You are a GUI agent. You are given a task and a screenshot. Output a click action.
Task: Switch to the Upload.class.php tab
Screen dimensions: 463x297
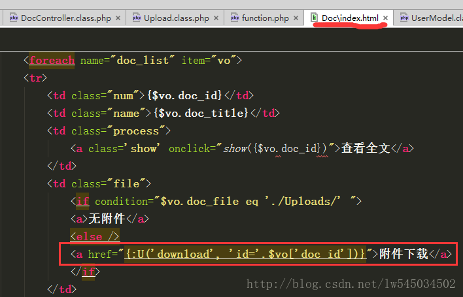pos(175,18)
